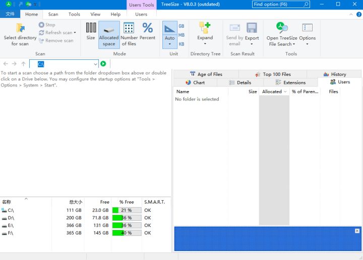Open the folder path dropdown
Viewport: 363px width, 260px height.
coord(95,64)
